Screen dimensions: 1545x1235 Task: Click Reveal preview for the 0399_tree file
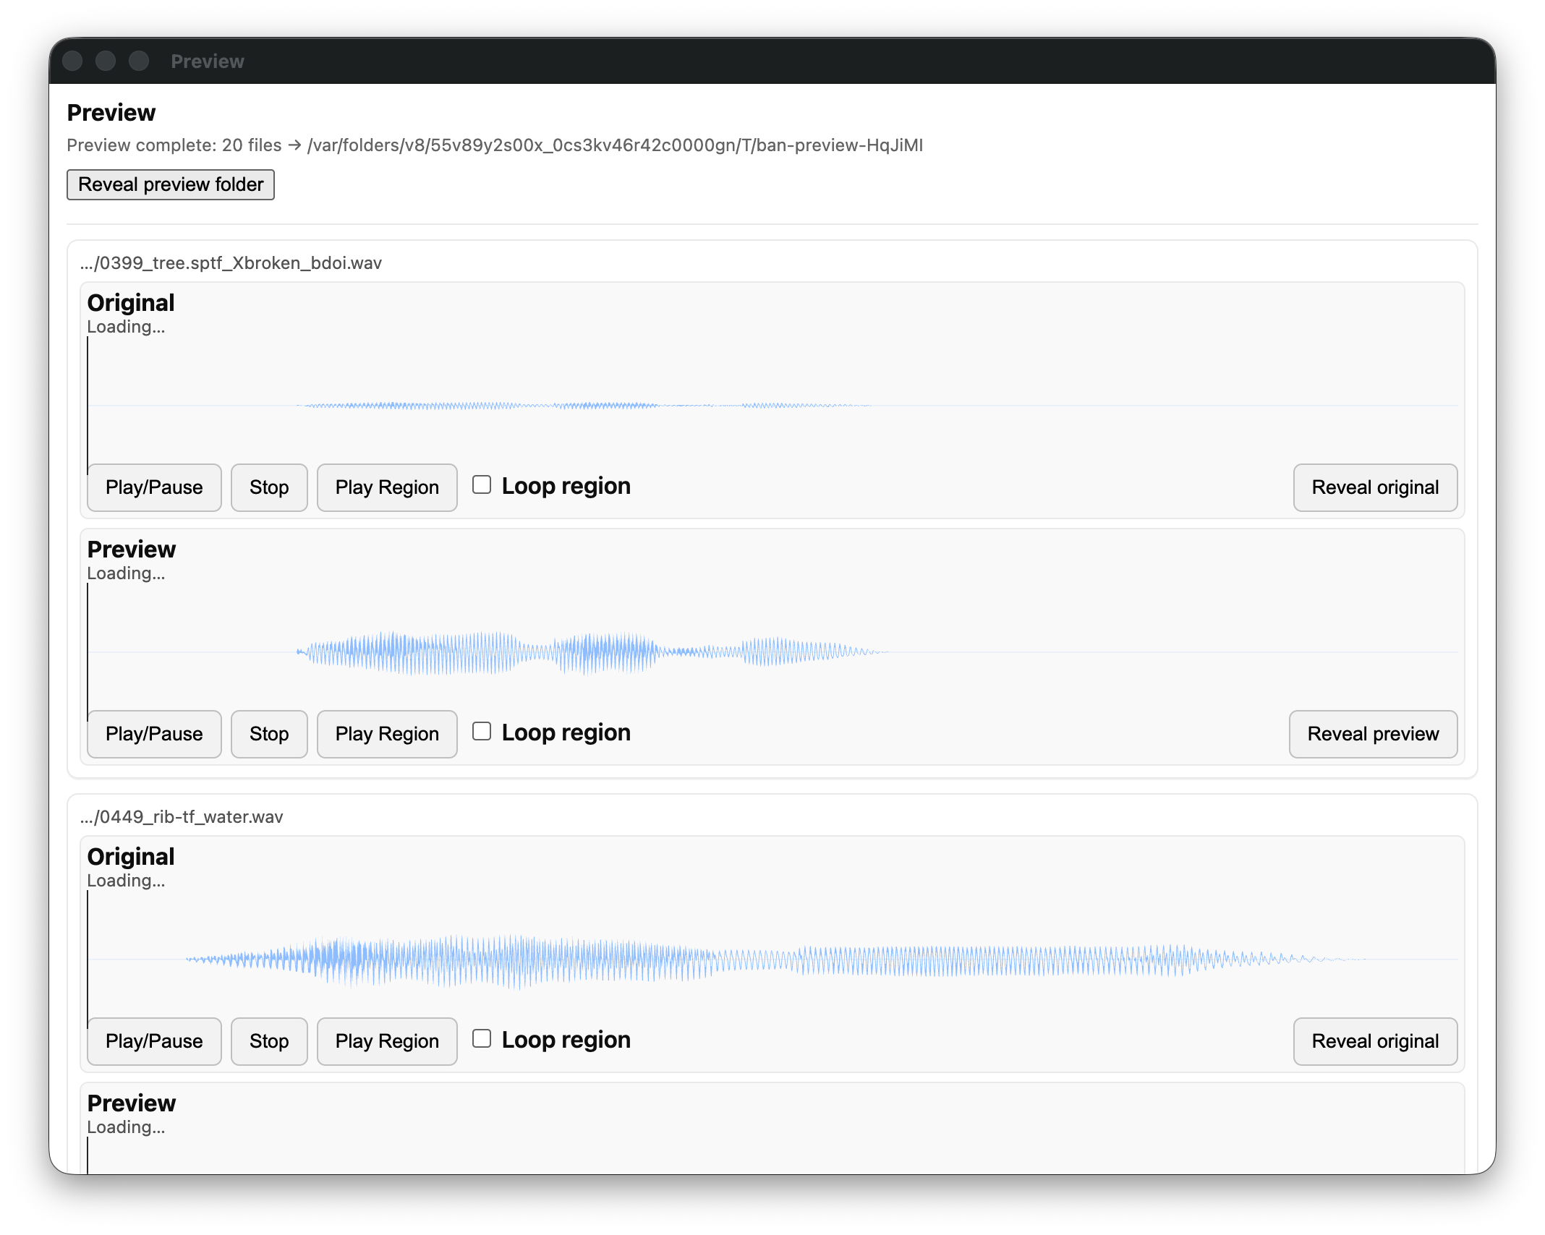1373,734
